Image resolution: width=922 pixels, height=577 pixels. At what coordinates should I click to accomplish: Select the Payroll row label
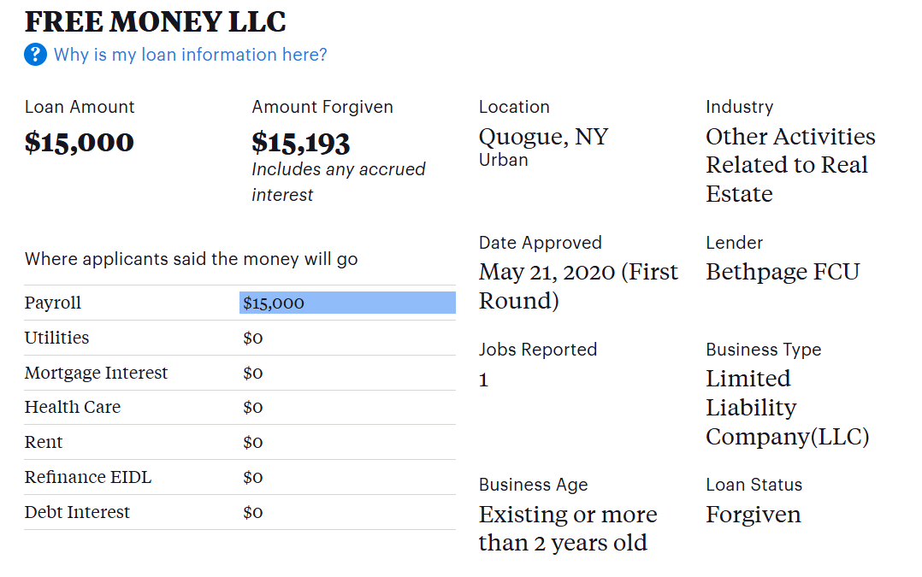[x=53, y=303]
